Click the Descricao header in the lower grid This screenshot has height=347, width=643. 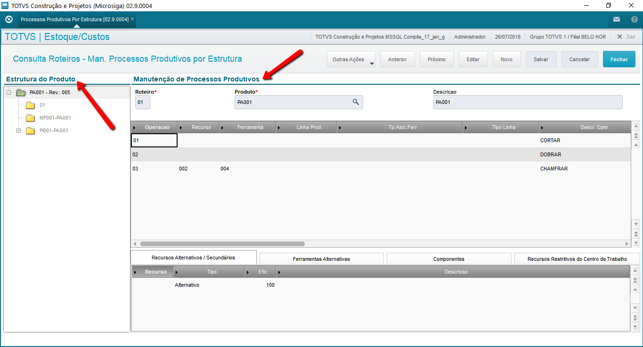pos(453,272)
